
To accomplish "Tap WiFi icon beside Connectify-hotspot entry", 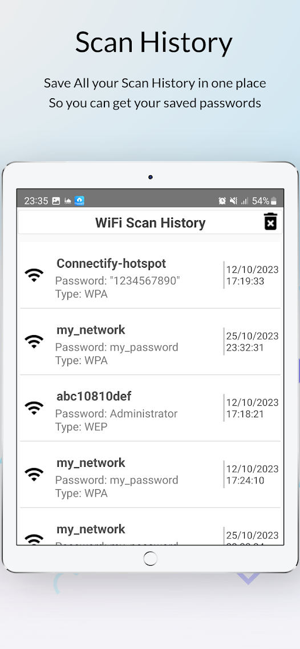I will tap(34, 275).
